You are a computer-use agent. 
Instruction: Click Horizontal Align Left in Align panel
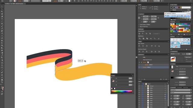[x=139, y=46]
